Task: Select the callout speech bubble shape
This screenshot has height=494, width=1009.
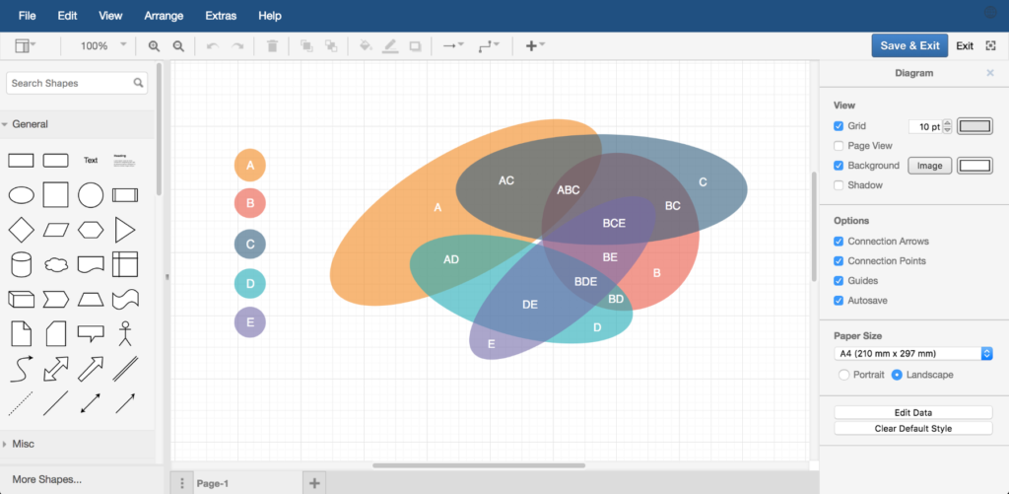Action: (90, 333)
